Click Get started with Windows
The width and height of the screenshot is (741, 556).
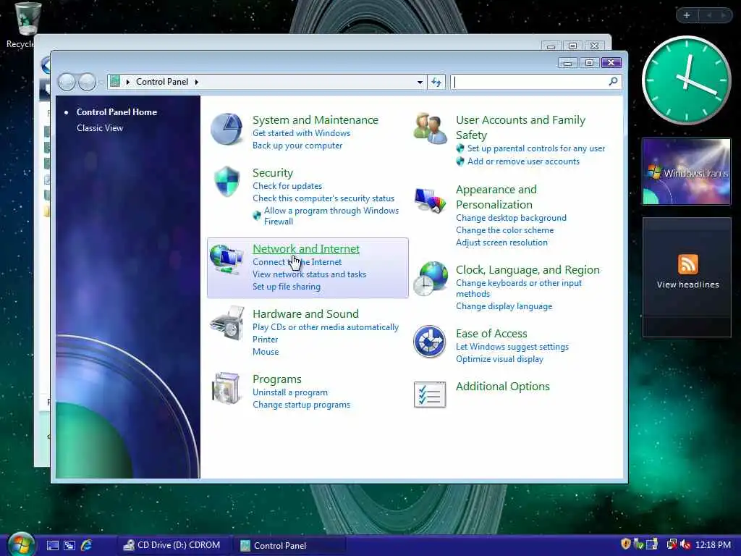pyautogui.click(x=301, y=133)
